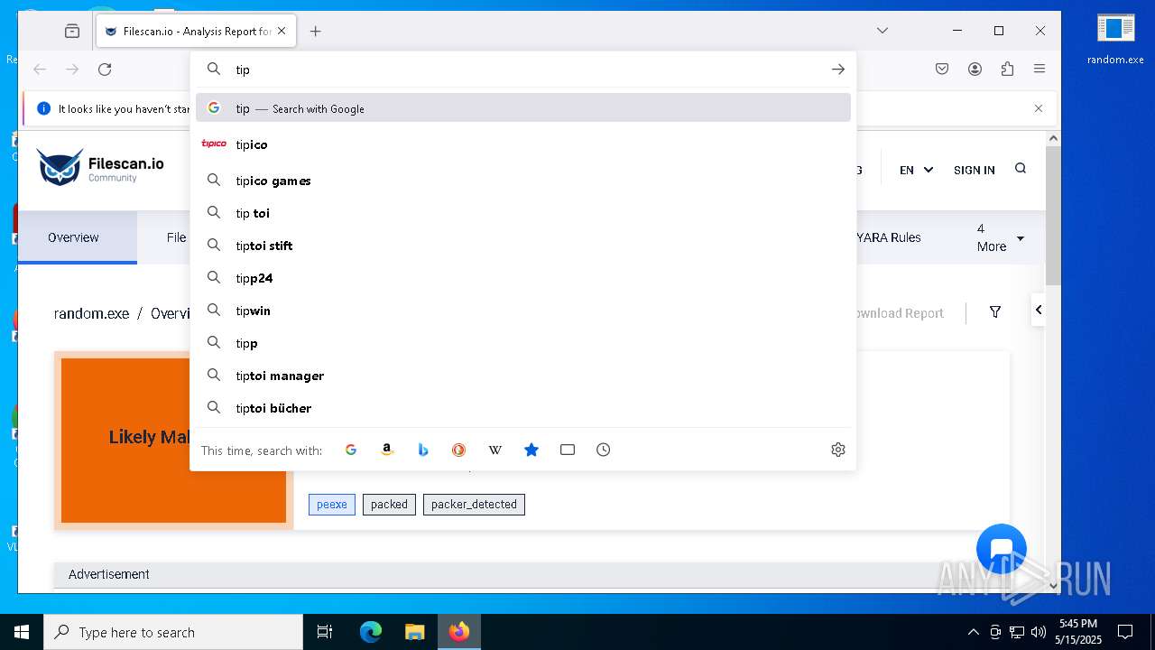Expand the side panel chevron arrow
Viewport: 1155px width, 650px height.
click(1039, 310)
